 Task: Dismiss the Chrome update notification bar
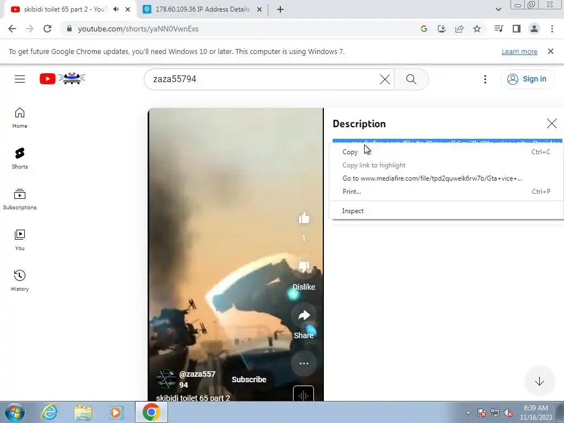[551, 51]
